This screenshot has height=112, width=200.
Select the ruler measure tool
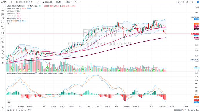pos(3,38)
